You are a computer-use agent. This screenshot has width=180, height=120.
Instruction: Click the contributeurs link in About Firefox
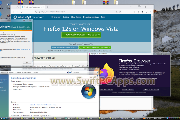point(158,73)
